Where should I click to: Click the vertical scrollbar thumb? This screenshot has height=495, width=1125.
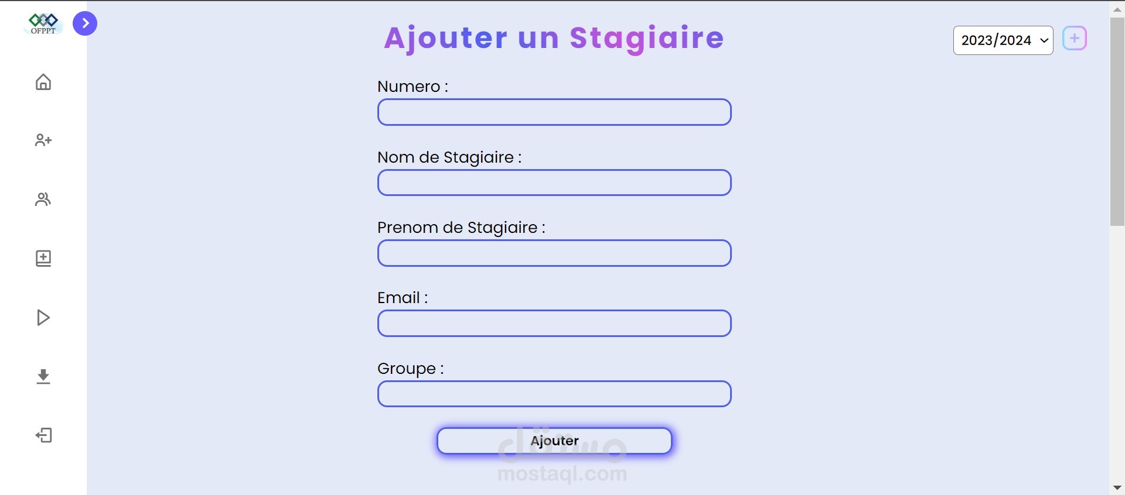1117,121
